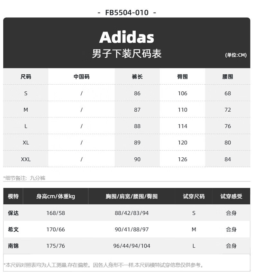Select the size XXL row label

pyautogui.click(x=26, y=159)
